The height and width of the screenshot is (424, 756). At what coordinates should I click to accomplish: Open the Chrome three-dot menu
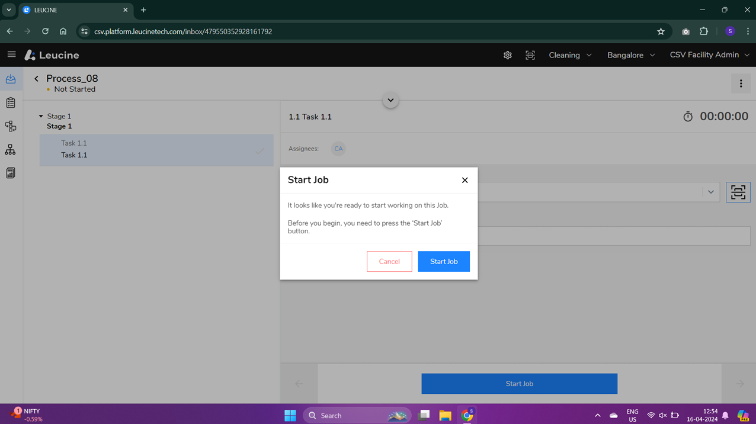tap(748, 31)
